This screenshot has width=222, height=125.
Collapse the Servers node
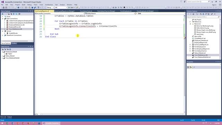2,31
